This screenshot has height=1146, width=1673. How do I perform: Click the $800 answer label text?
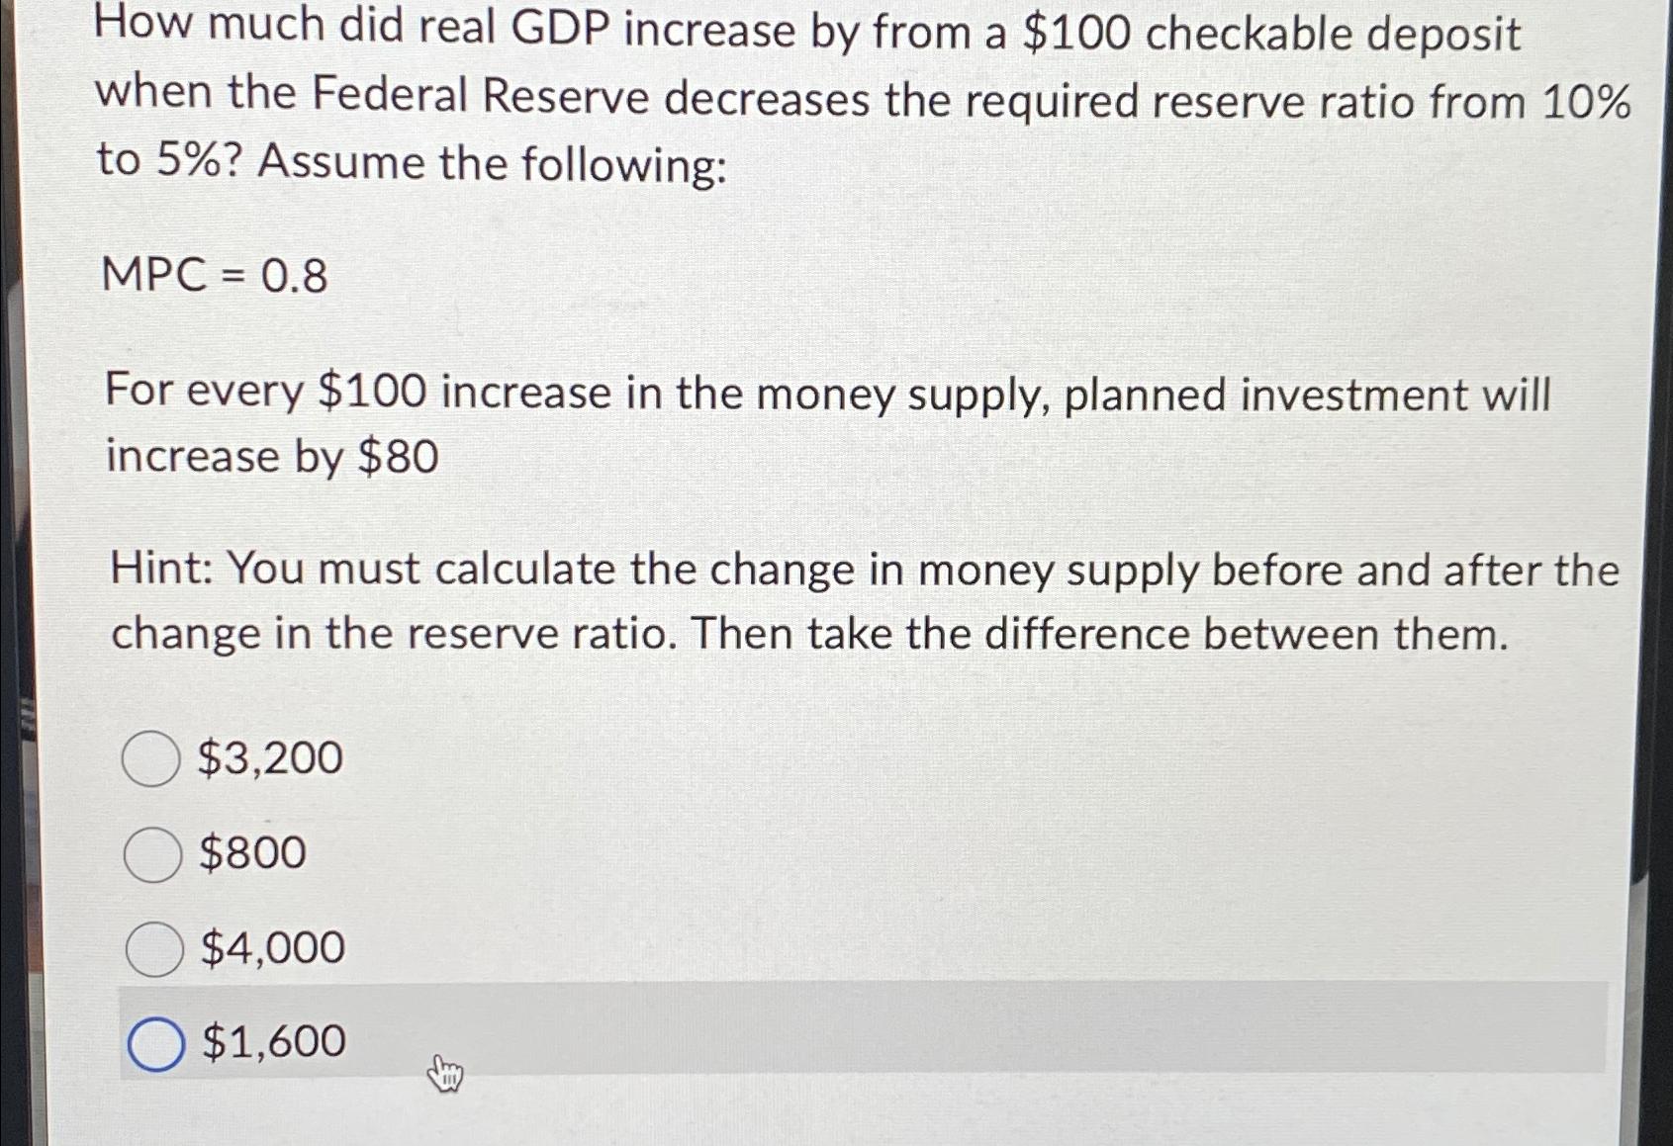[251, 852]
